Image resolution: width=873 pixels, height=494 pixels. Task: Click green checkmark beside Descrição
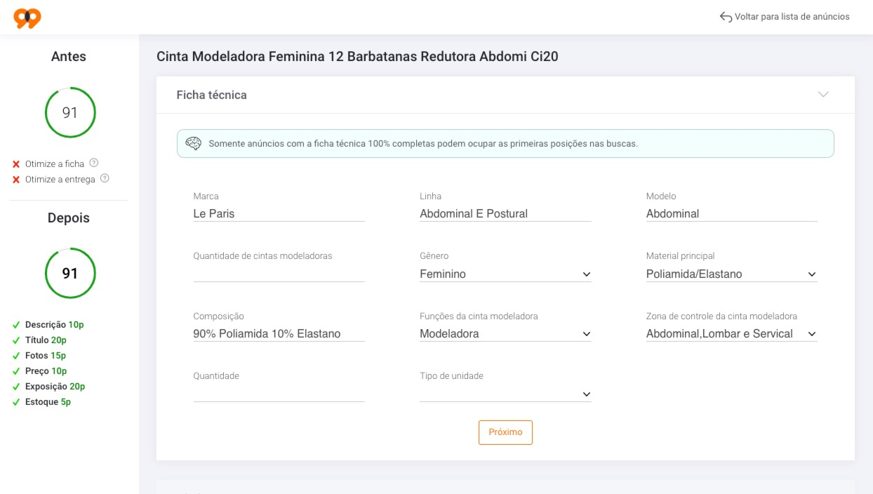pyautogui.click(x=16, y=325)
